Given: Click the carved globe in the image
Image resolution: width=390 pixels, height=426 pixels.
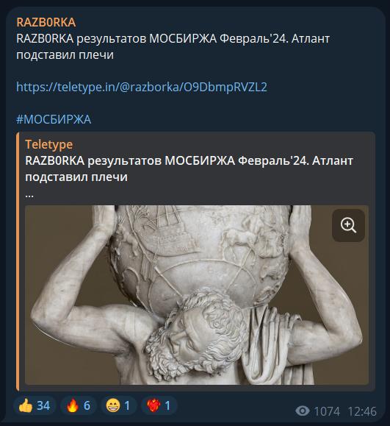Looking at the screenshot, I should (x=201, y=252).
